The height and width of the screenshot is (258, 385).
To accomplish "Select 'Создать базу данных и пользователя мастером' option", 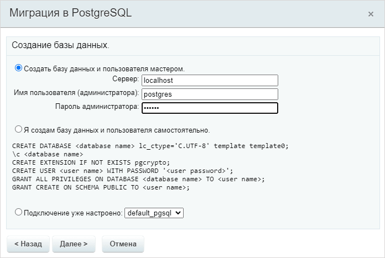I will tap(18, 68).
